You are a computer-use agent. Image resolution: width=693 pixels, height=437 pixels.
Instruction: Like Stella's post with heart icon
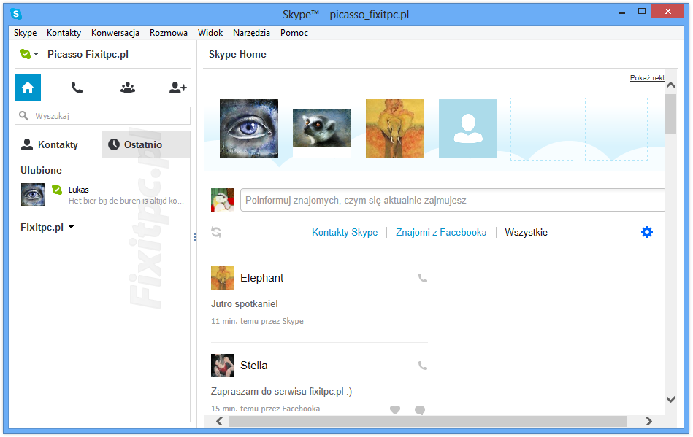395,409
